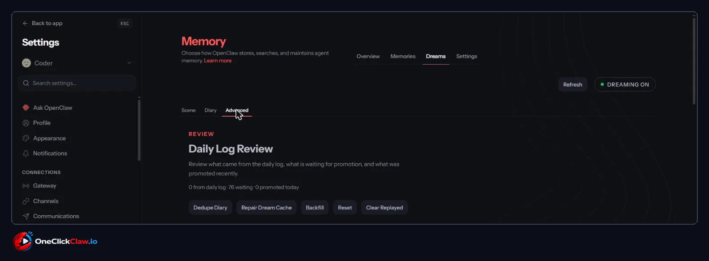Click the Clear Replayed button

click(x=384, y=208)
